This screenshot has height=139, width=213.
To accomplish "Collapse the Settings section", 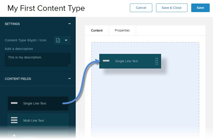I will pyautogui.click(x=69, y=24).
